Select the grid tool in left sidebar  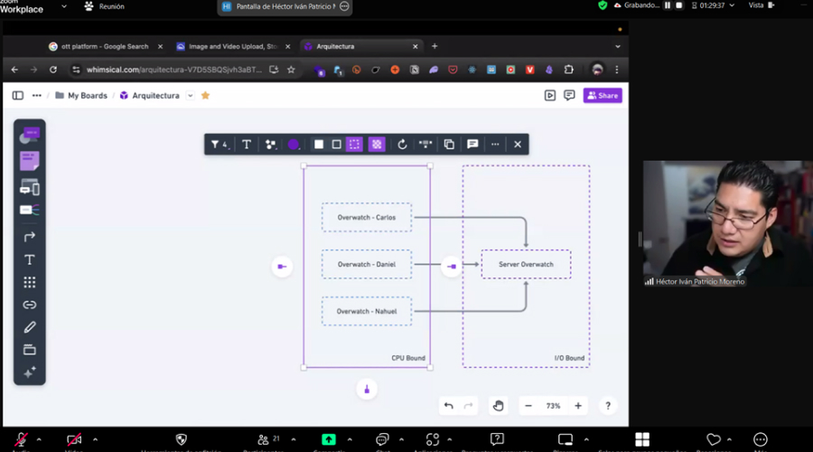[30, 282]
